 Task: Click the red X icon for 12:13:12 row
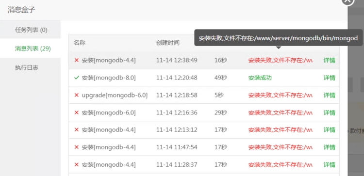tap(76, 129)
